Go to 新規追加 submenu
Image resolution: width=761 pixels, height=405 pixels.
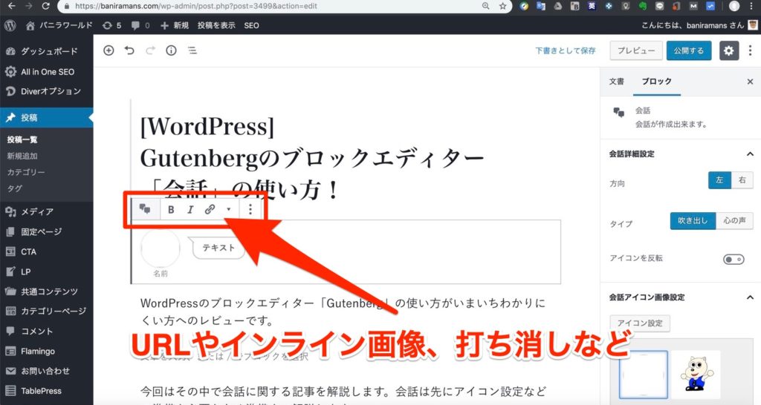[22, 156]
